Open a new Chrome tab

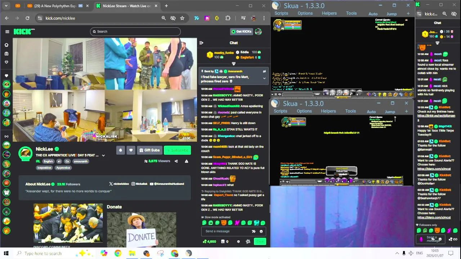coord(166,6)
